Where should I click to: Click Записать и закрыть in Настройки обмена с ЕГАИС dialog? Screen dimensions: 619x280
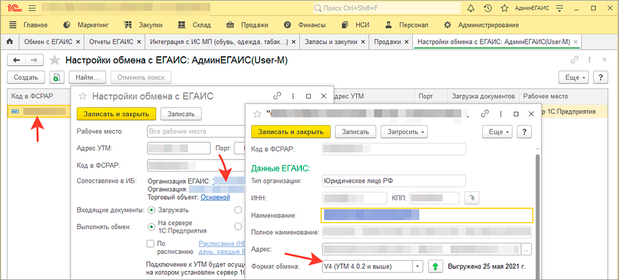[x=116, y=114]
